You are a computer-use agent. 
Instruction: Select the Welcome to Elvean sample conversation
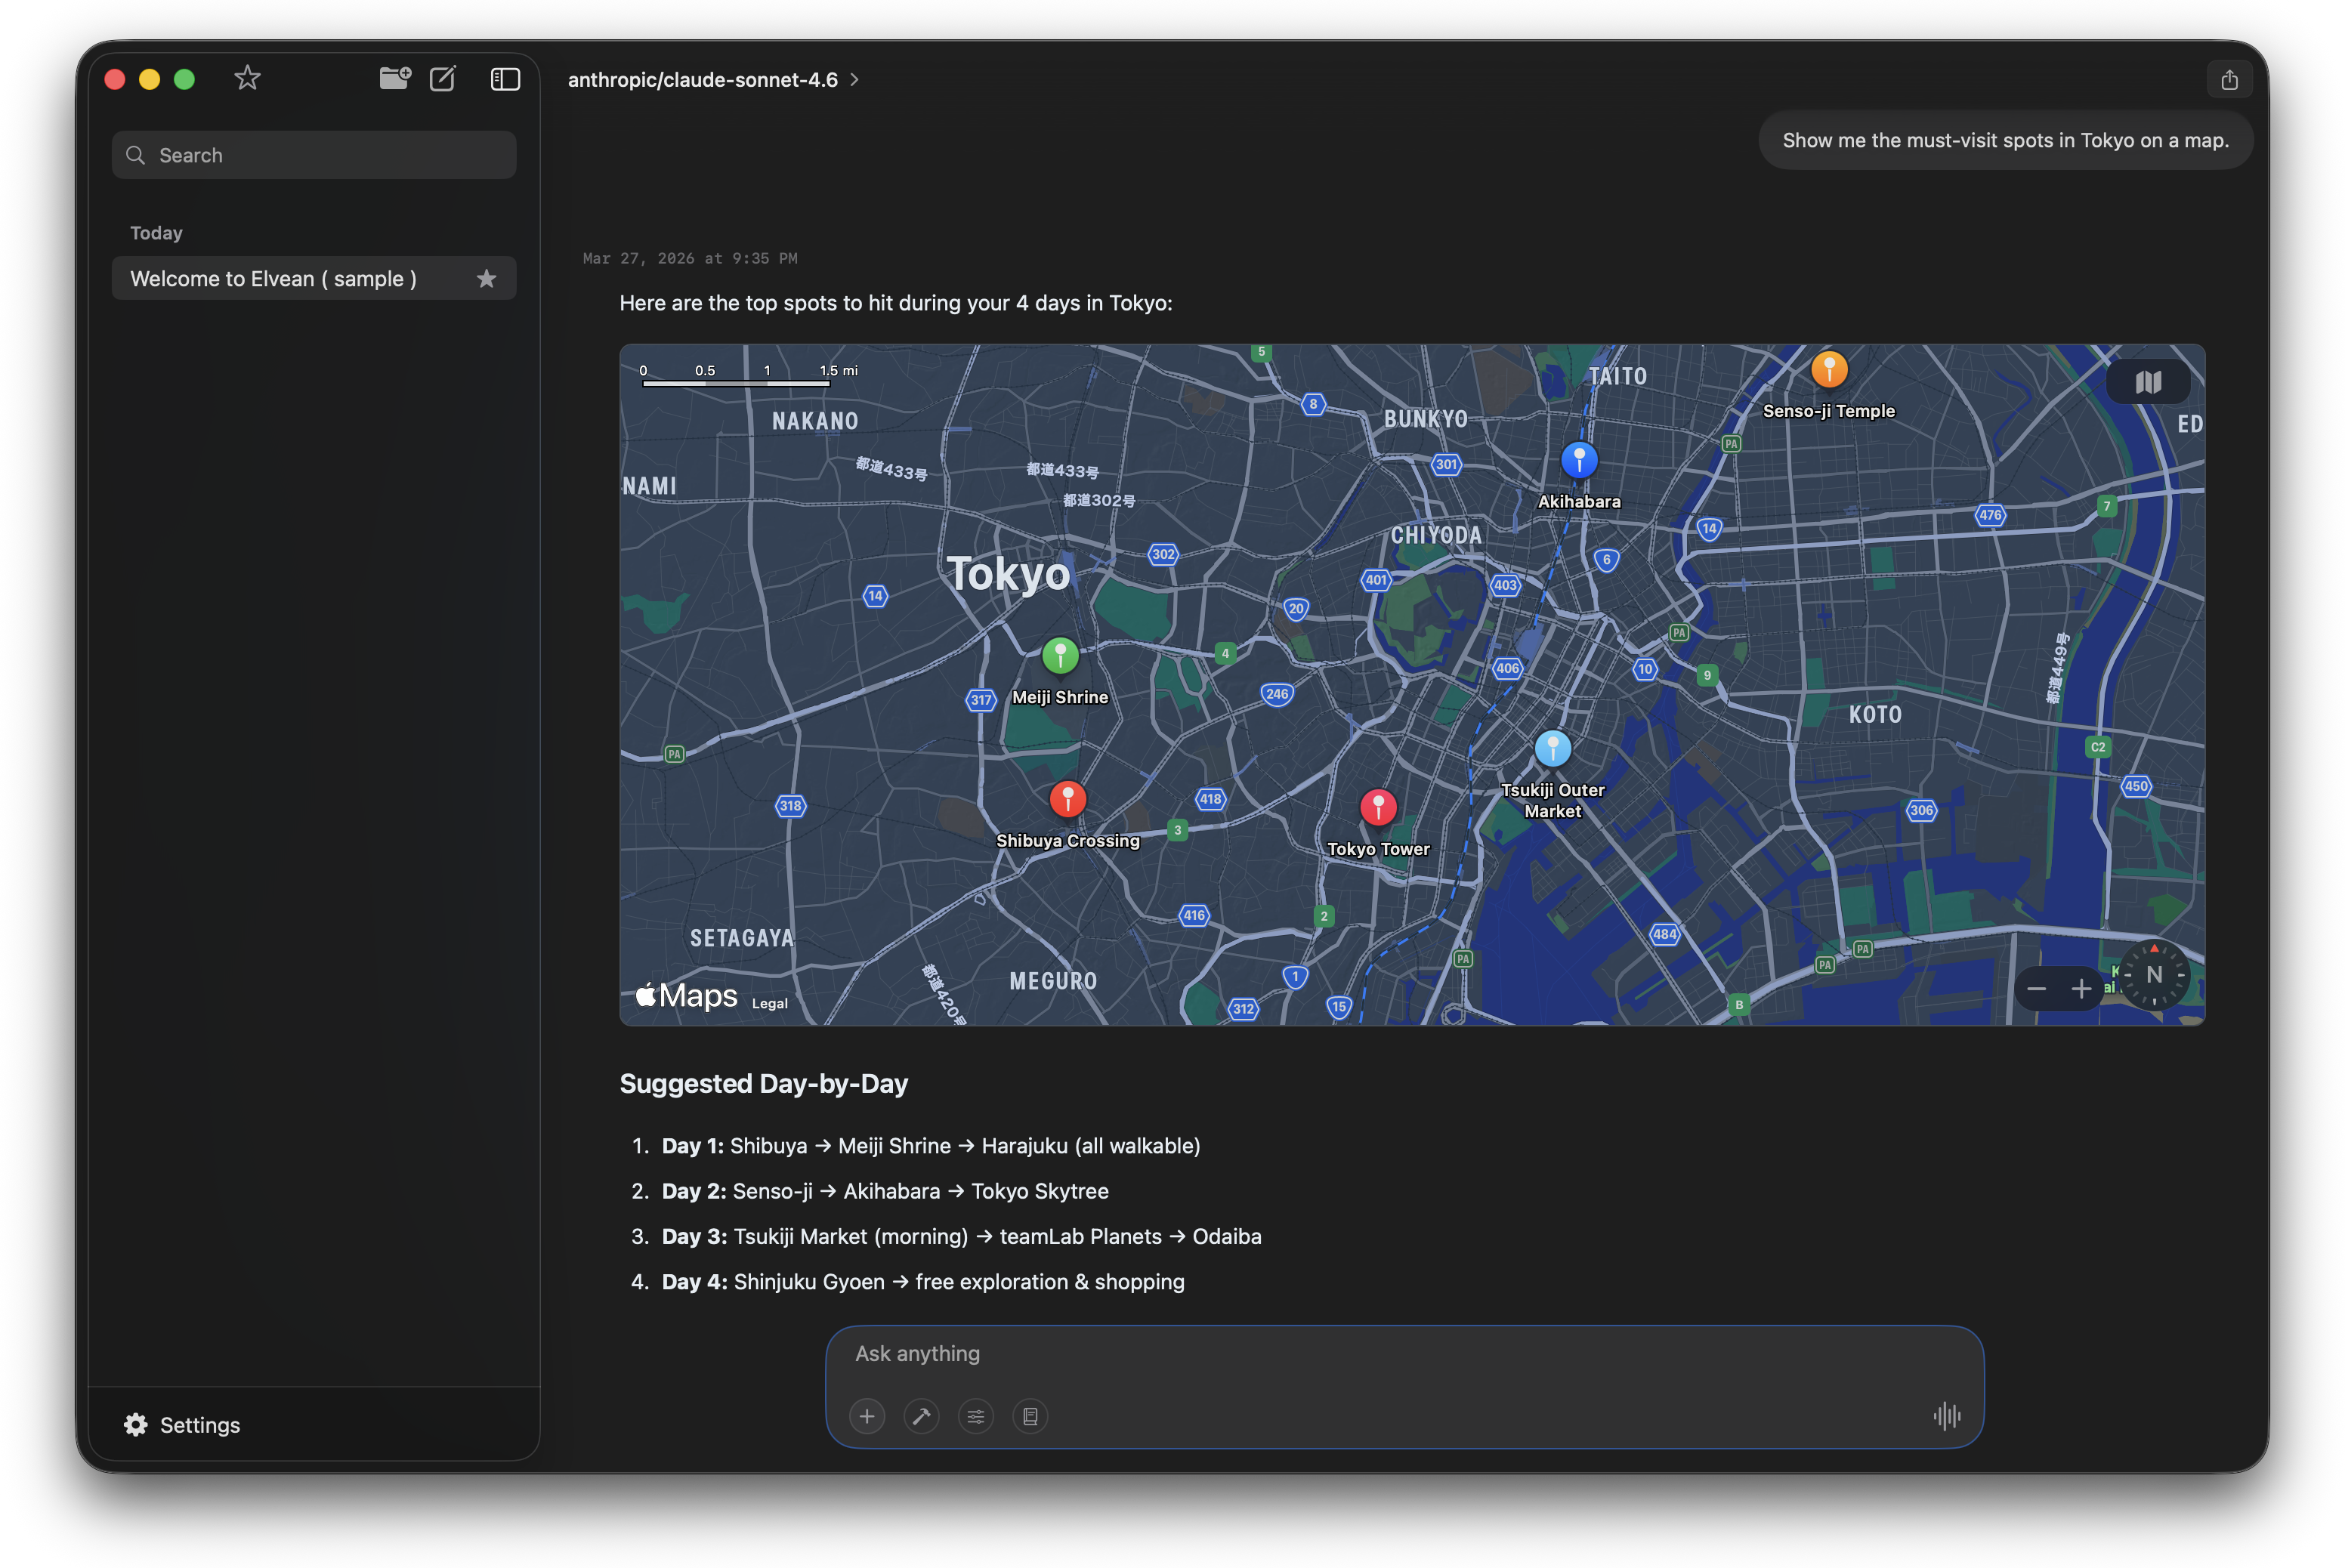(290, 278)
